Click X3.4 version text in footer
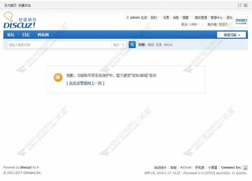The height and width of the screenshot is (181, 252). point(35,167)
